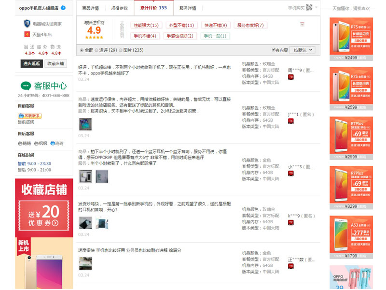Screen dimensions: 386x290
Task: Contact after-sales agent 枫枫
Action: coord(41,143)
